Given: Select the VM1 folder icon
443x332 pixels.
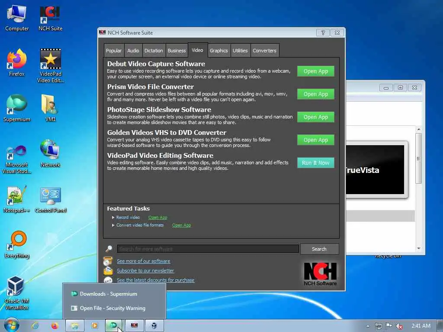Looking at the screenshot, I should coord(50,108).
